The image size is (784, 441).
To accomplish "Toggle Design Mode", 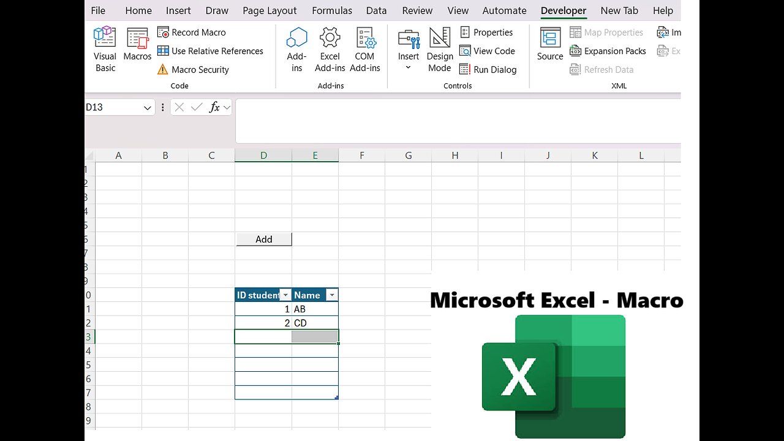I will click(440, 50).
